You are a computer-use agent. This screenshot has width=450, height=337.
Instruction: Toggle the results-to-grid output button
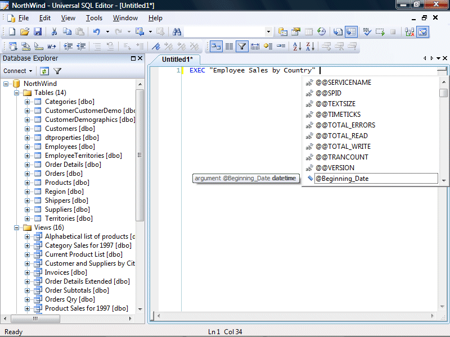tap(351, 31)
